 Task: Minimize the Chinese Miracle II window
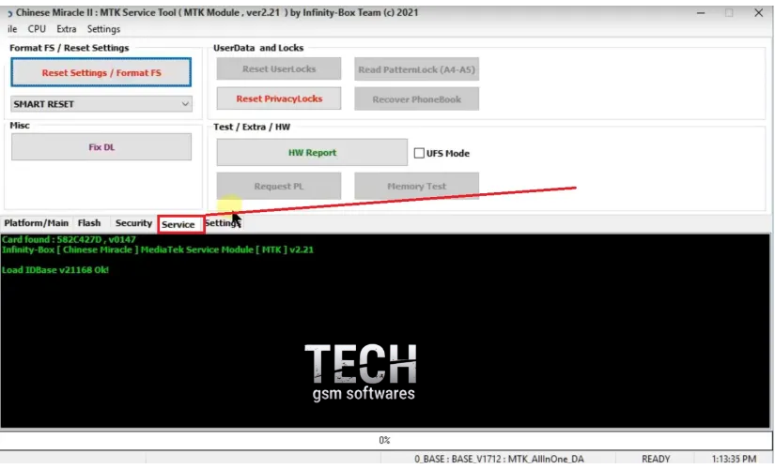point(701,13)
